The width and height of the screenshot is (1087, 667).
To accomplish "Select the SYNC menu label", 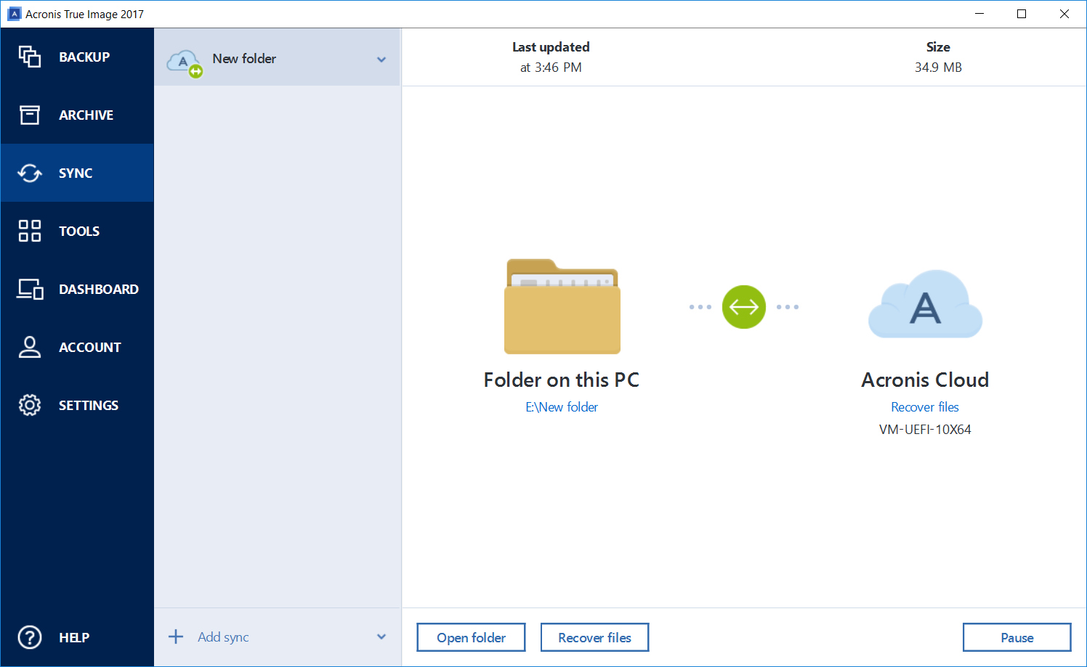I will click(76, 173).
